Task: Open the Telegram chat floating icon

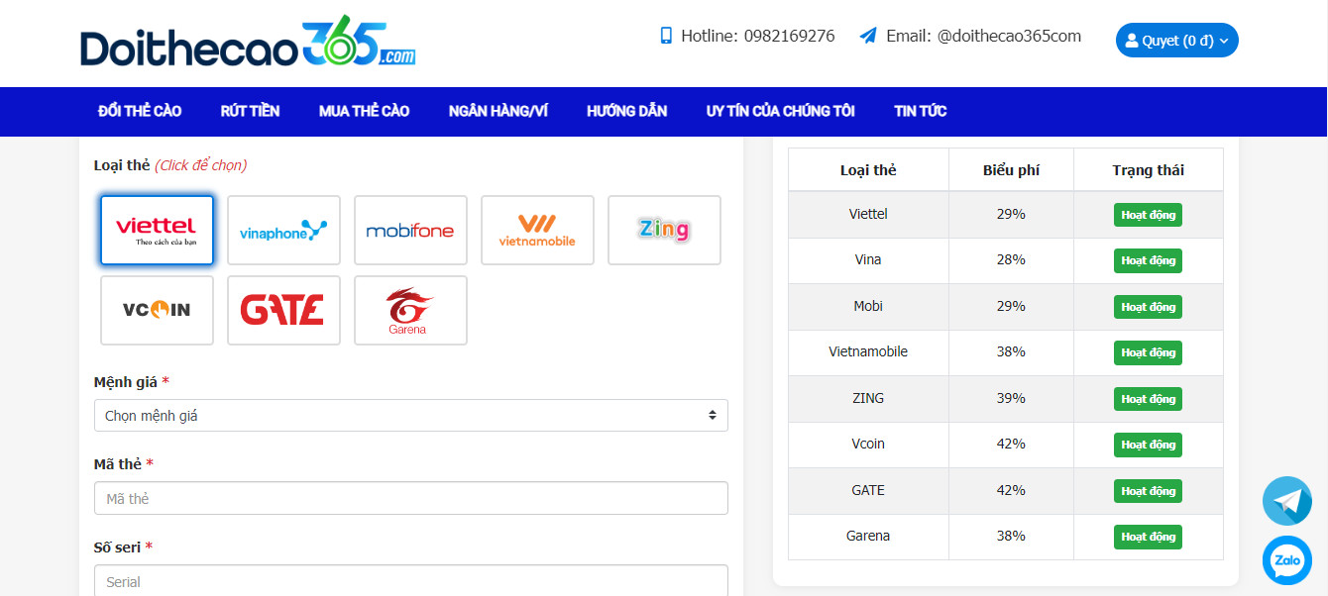Action: pos(1287,501)
